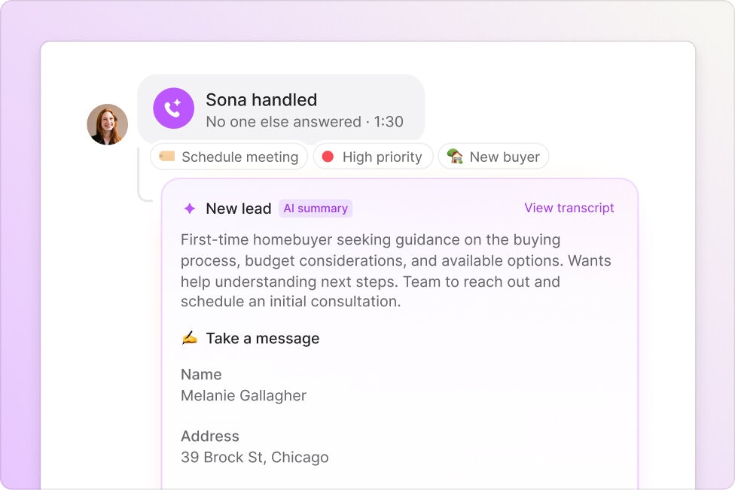
Task: Click the address 39 Brock St, Chicago
Action: [x=255, y=457]
